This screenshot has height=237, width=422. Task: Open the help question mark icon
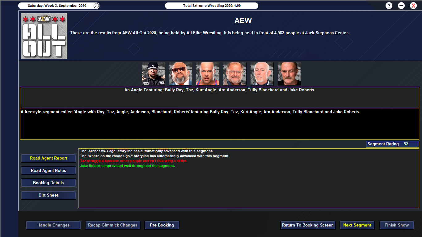coord(389,6)
